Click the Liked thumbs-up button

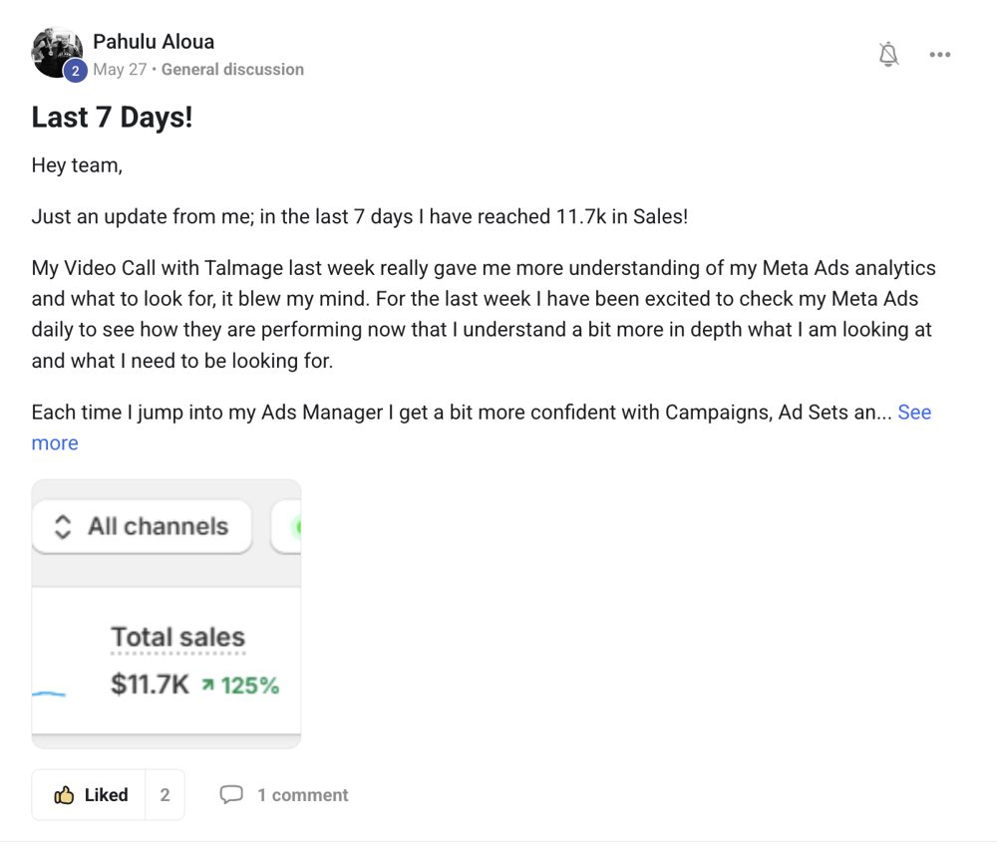(x=89, y=795)
